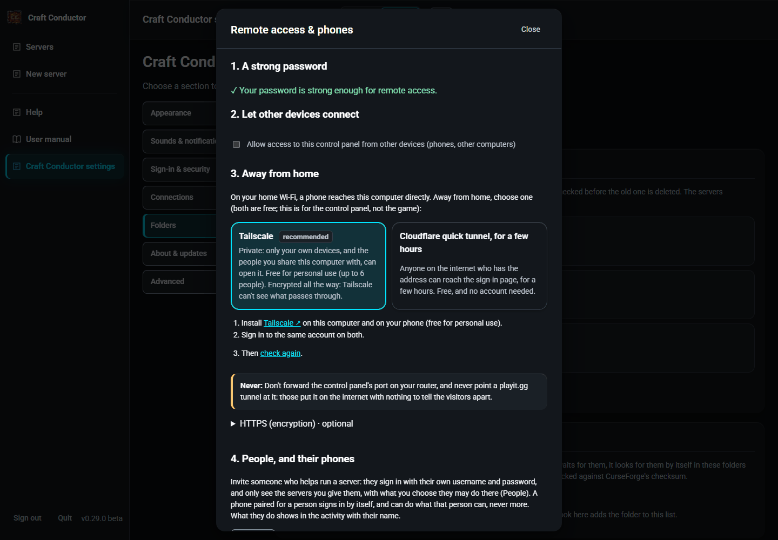Open the Appearance settings section

(x=179, y=113)
